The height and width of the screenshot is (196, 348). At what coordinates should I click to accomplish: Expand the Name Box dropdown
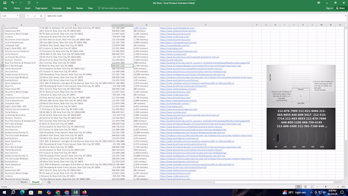coord(17,16)
